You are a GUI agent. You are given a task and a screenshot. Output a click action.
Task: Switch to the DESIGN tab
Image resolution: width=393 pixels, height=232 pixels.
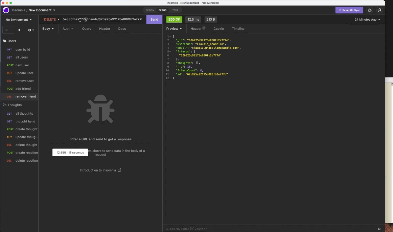tap(149, 10)
